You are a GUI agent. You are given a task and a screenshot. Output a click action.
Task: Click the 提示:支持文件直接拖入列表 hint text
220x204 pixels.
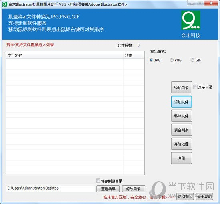point(30,45)
